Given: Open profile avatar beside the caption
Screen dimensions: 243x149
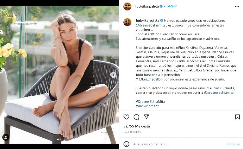Looking at the screenshot, I should (x=128, y=22).
